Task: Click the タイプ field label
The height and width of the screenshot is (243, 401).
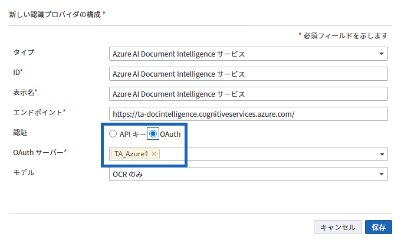Action: (24, 52)
